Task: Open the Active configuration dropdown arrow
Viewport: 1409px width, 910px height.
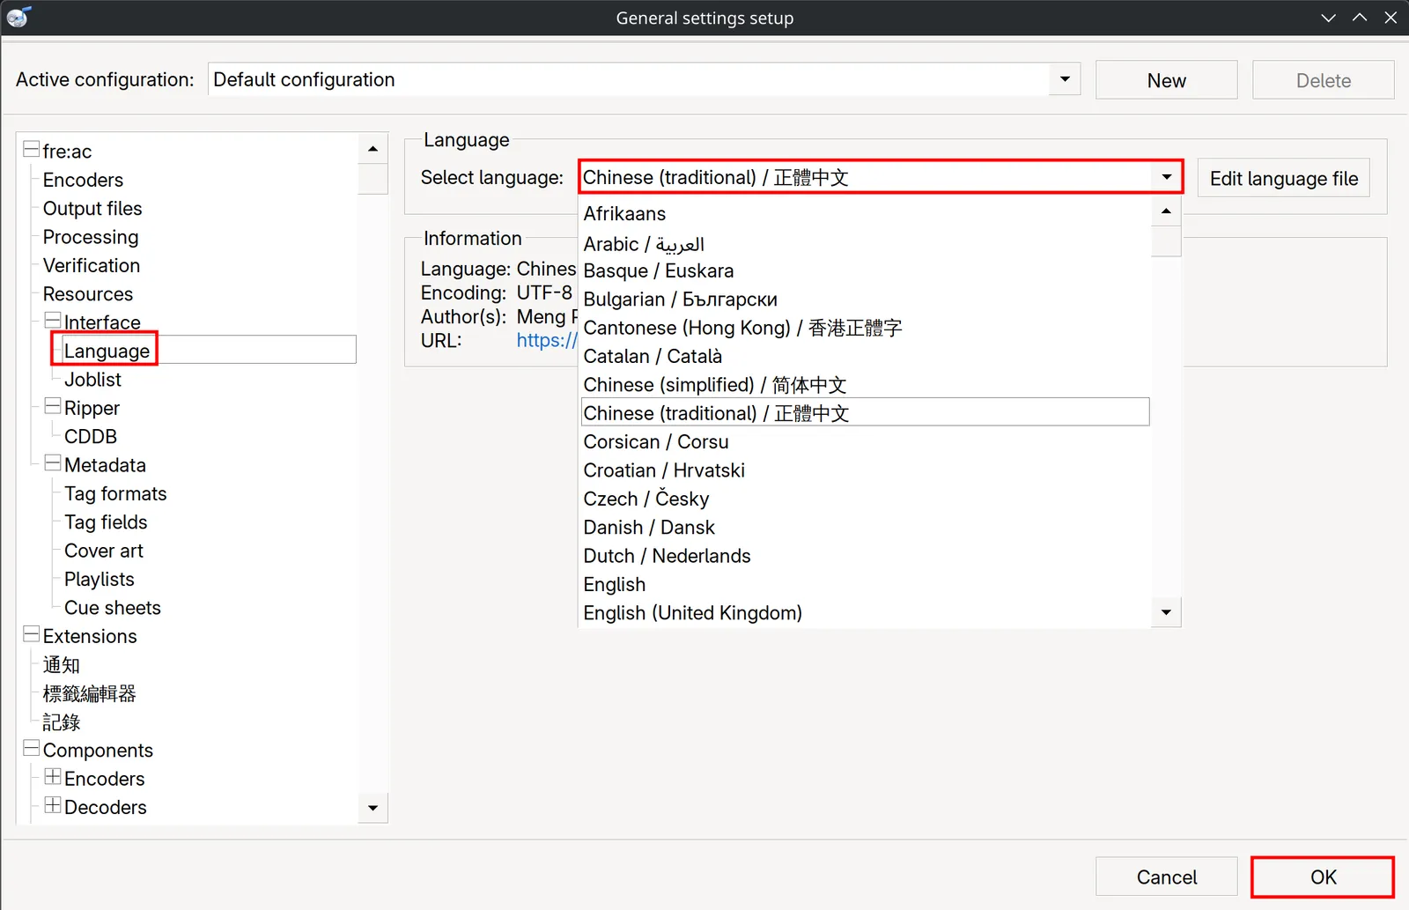Action: [1065, 79]
